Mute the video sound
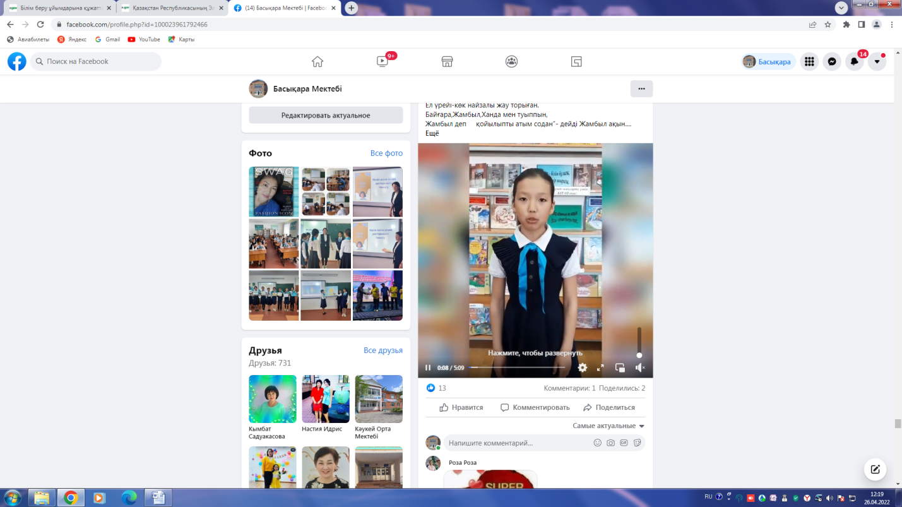Image resolution: width=902 pixels, height=507 pixels. coord(639,367)
